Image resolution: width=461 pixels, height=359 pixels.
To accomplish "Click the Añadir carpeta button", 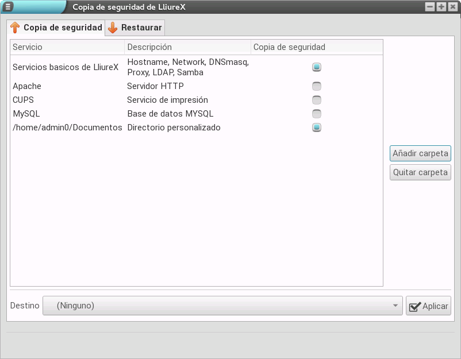I will 420,153.
